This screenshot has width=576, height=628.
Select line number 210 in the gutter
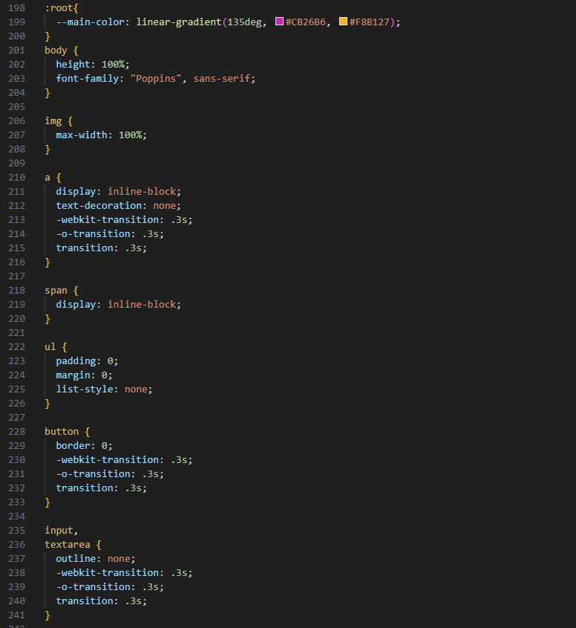point(16,178)
